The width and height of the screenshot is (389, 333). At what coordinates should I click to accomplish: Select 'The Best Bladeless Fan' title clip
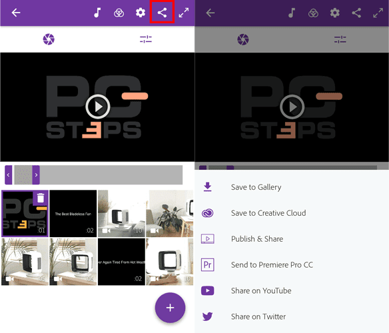pyautogui.click(x=73, y=213)
